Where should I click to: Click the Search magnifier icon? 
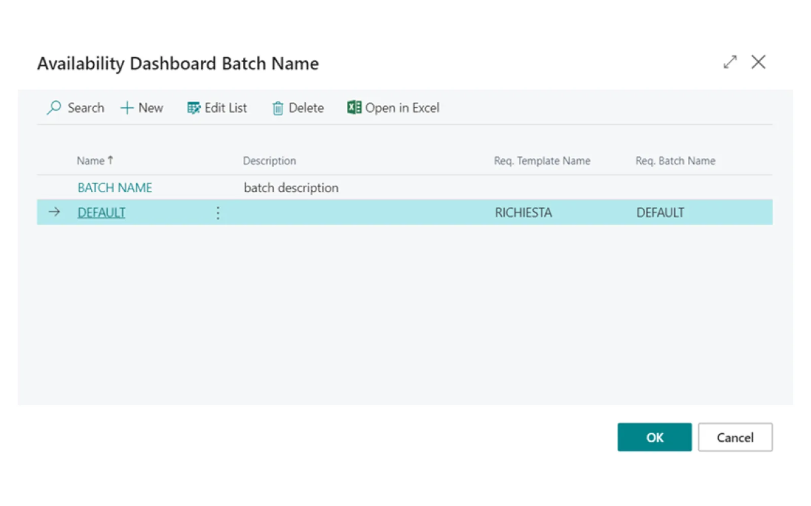click(54, 108)
